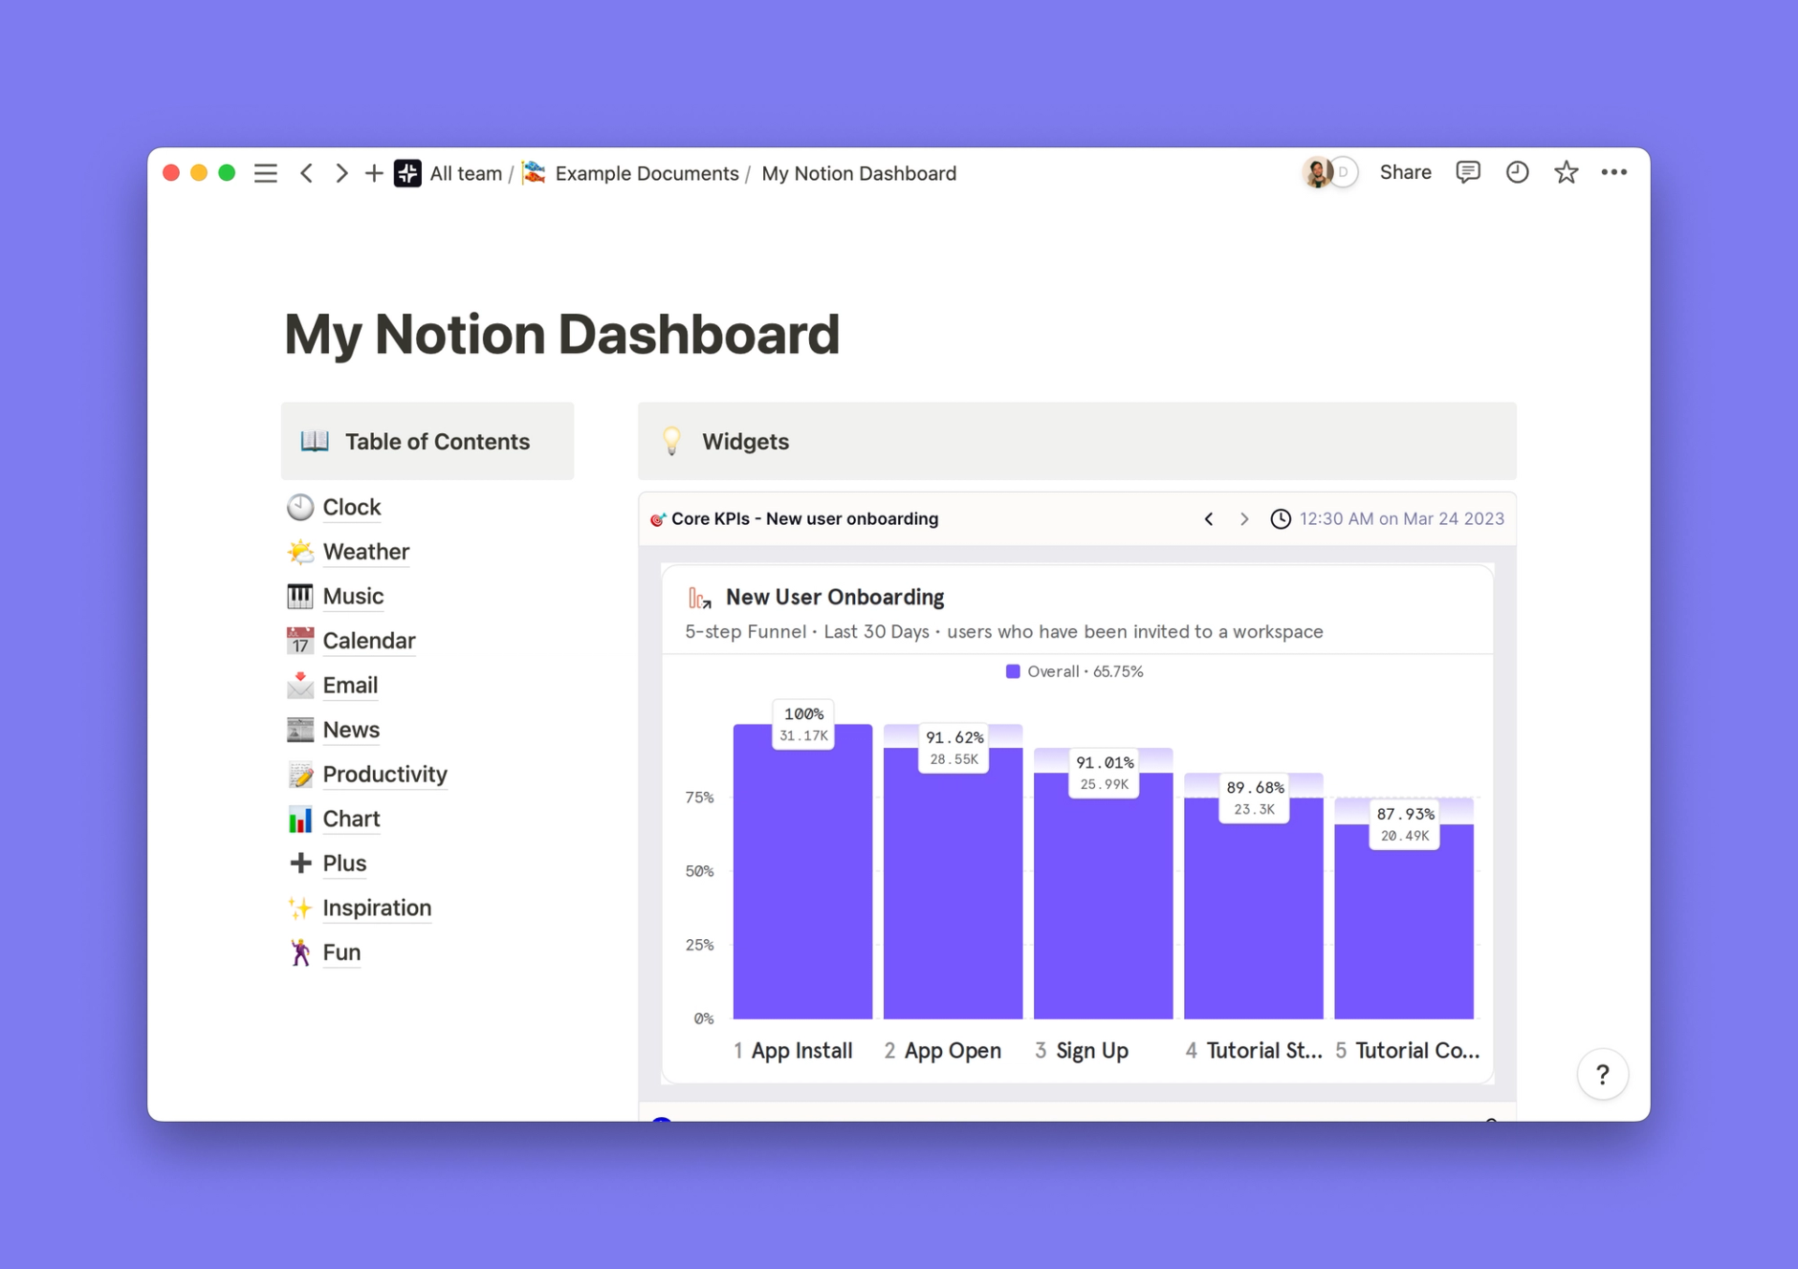Click the Table of Contents heading
Viewport: 1798px width, 1269px height.
click(x=437, y=441)
